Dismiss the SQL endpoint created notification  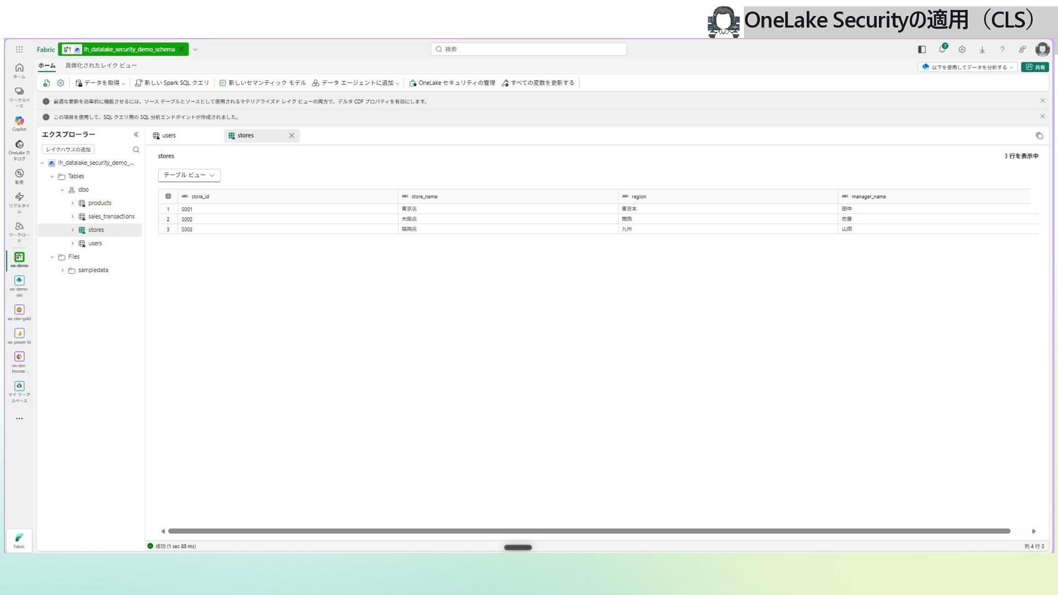(x=1043, y=116)
